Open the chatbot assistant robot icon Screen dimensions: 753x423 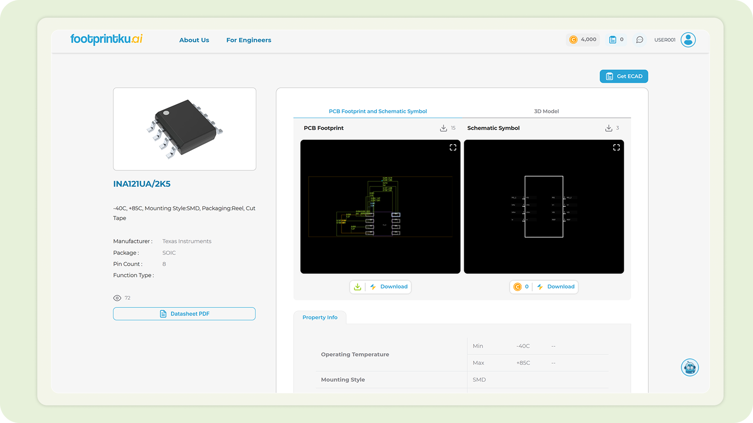click(690, 367)
